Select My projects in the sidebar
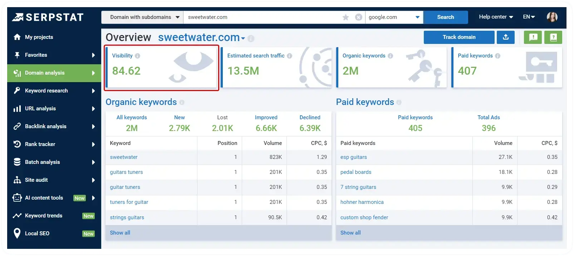 (x=54, y=37)
